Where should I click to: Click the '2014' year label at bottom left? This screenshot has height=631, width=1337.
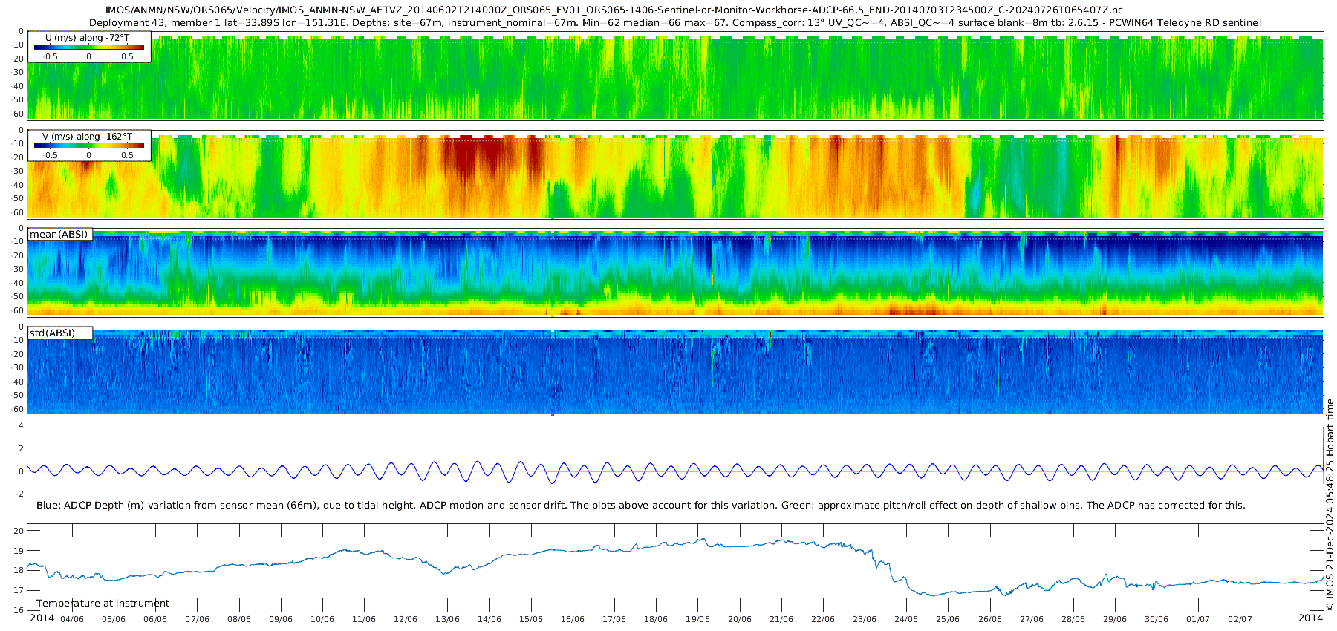(42, 618)
